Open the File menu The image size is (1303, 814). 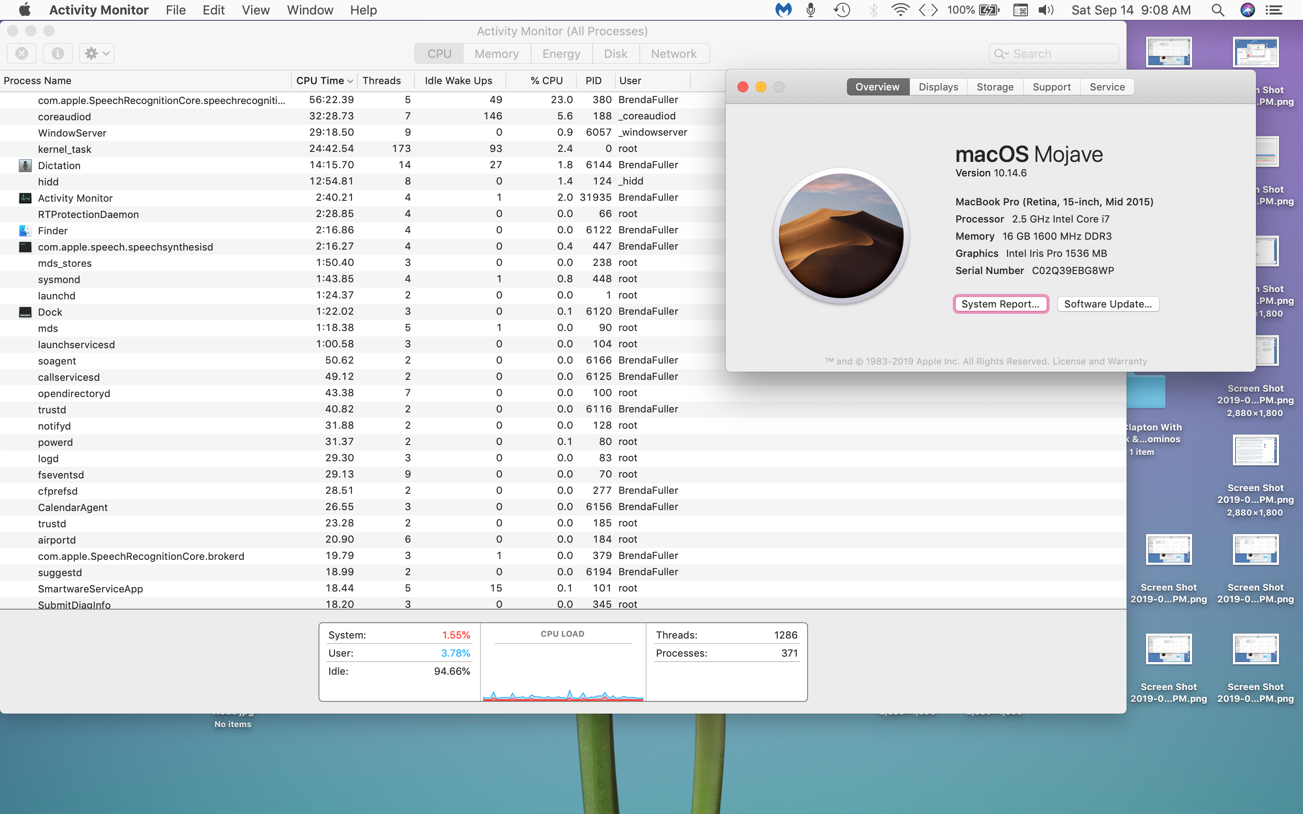coord(176,9)
